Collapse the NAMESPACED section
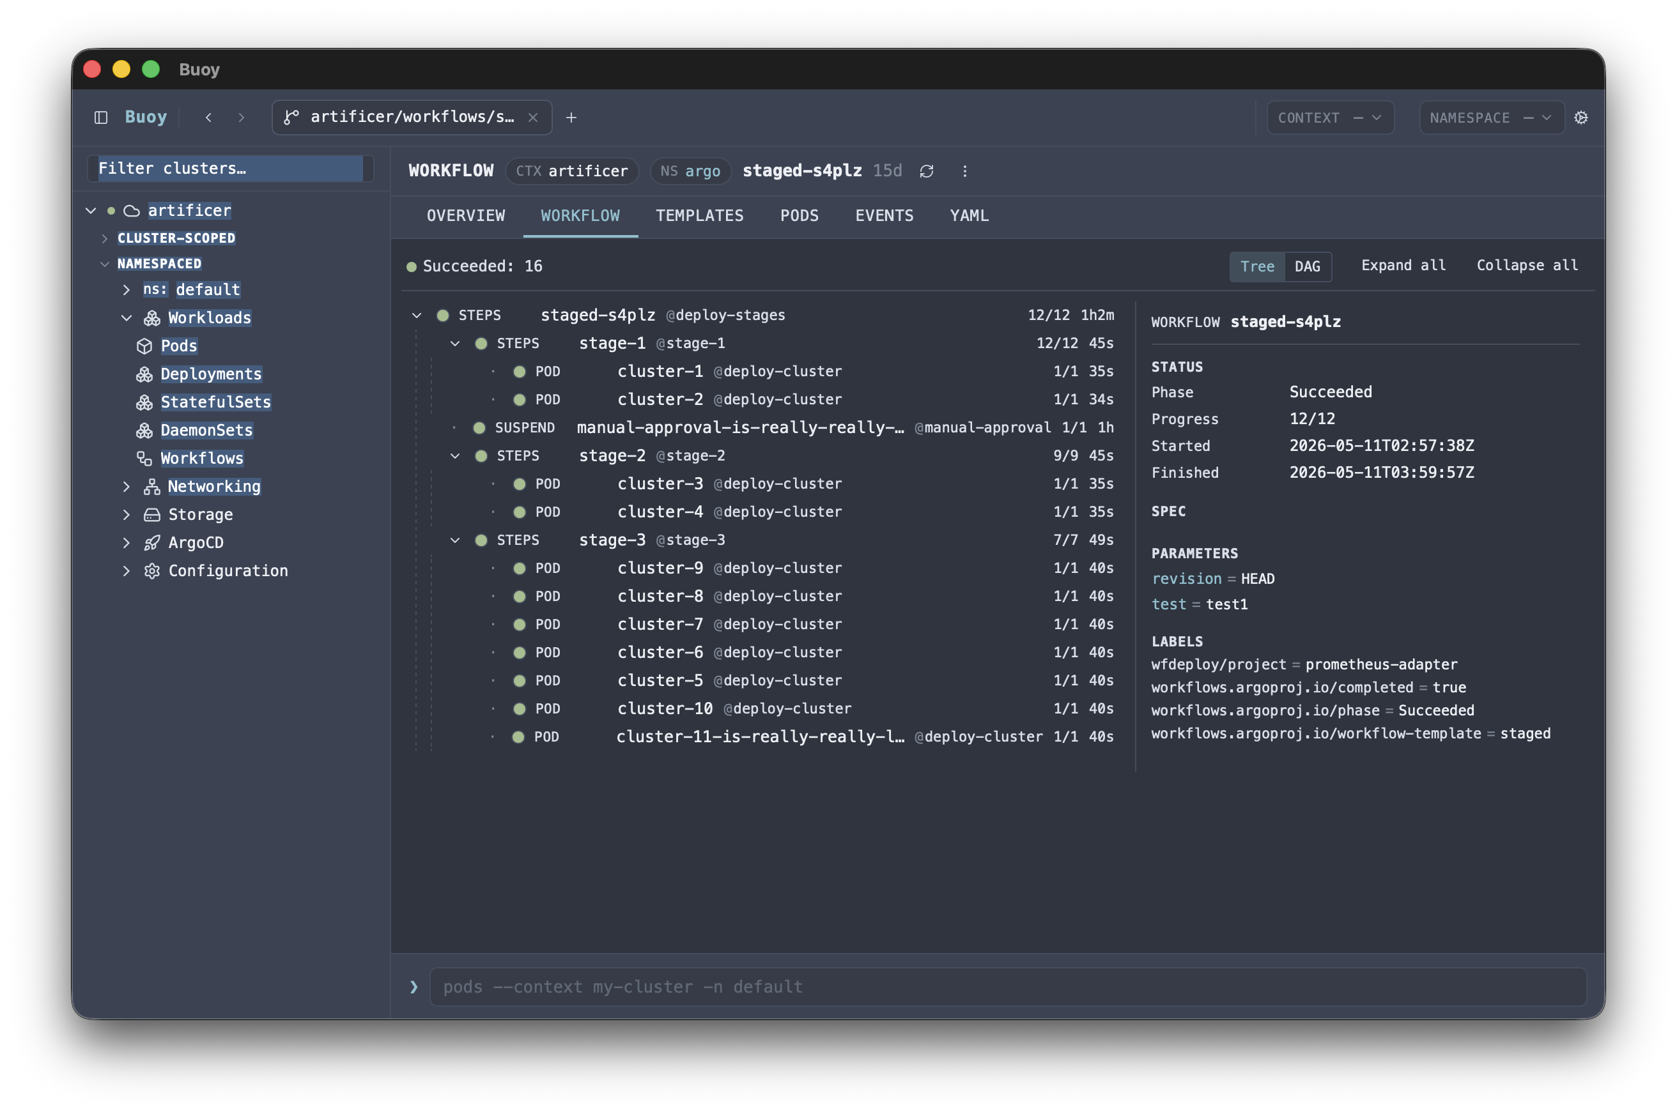 pos(105,264)
